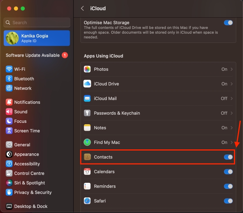Click the General gear icon

click(9, 145)
